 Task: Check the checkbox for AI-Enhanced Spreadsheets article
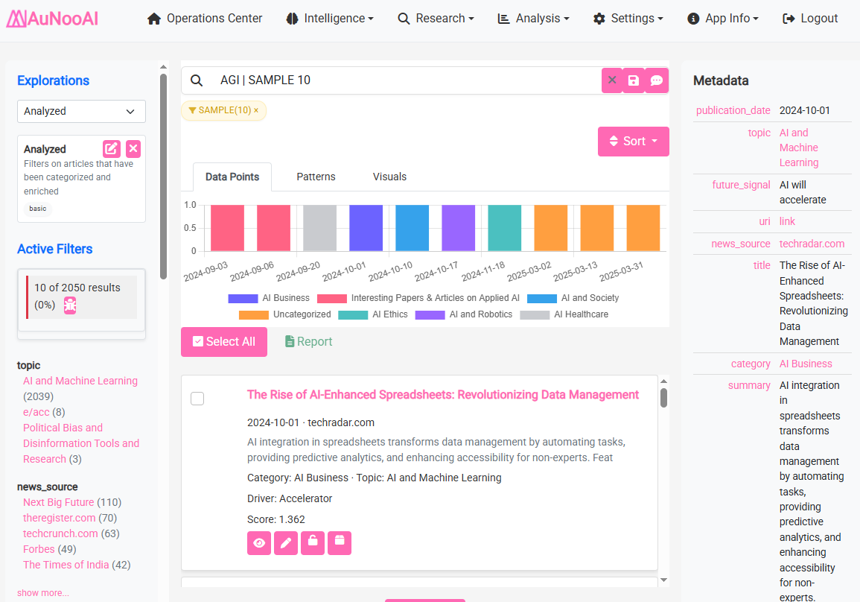197,399
